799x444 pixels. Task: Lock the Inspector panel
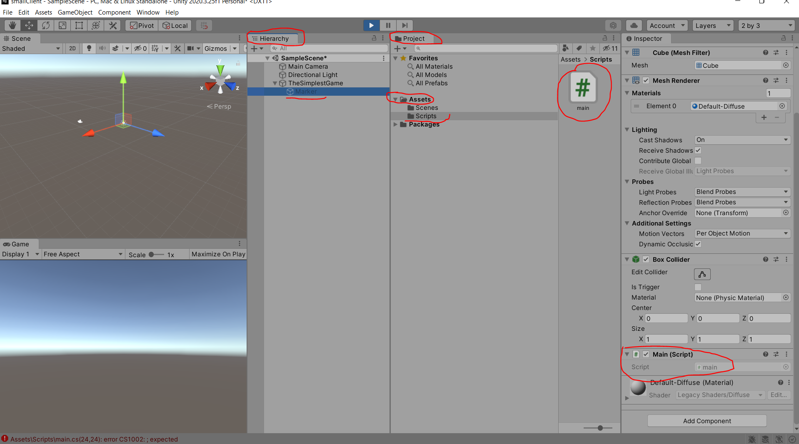(x=784, y=38)
